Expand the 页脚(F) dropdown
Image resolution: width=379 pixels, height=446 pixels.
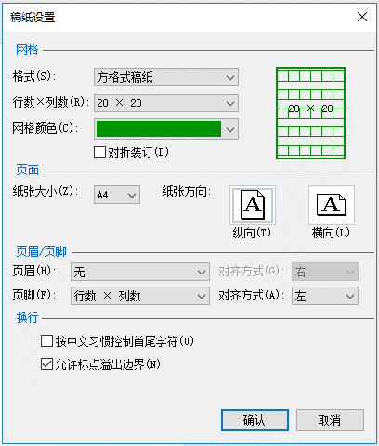click(x=140, y=296)
